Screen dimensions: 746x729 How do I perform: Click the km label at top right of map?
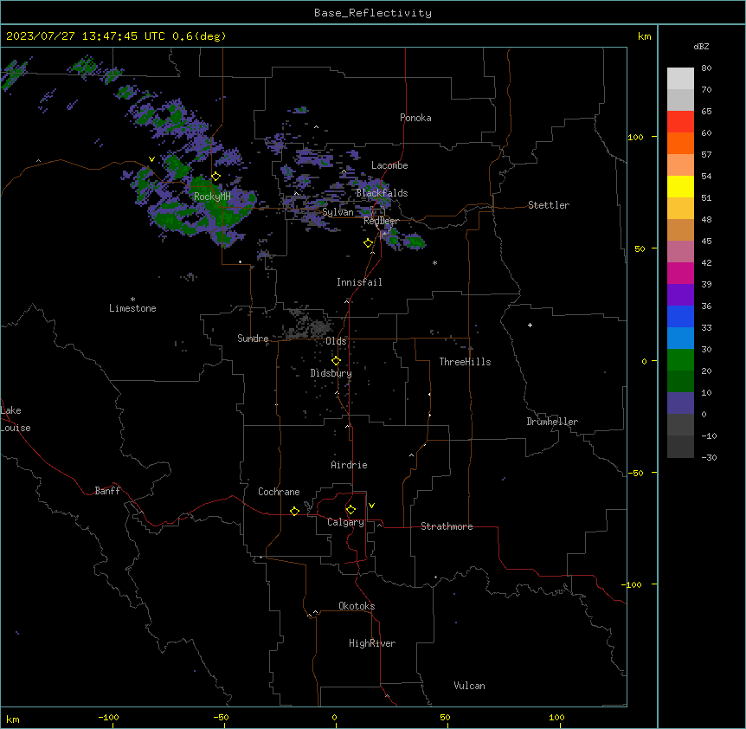644,36
